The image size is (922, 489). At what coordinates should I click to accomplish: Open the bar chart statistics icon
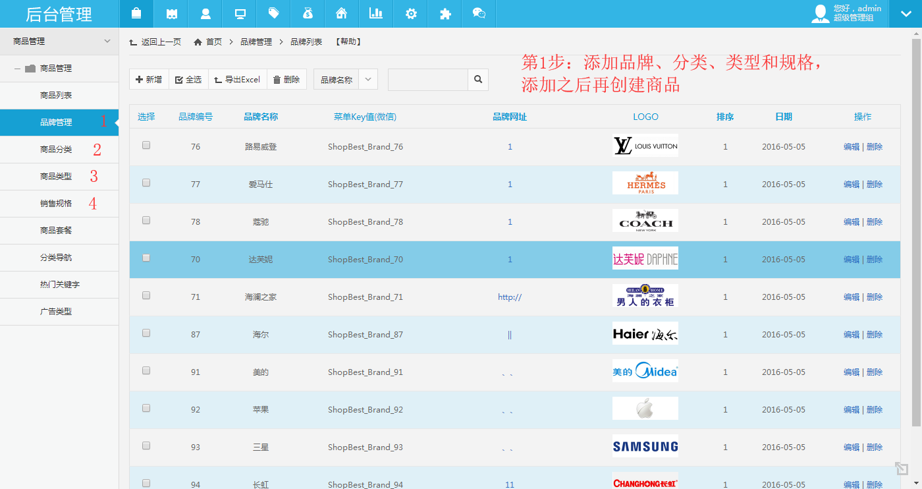(x=376, y=13)
